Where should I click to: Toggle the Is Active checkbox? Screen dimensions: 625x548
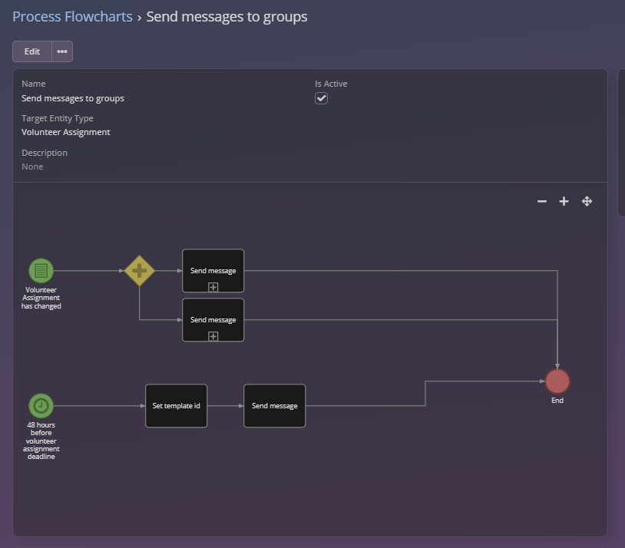click(x=322, y=98)
